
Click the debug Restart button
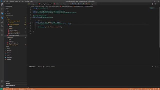[83, 4]
